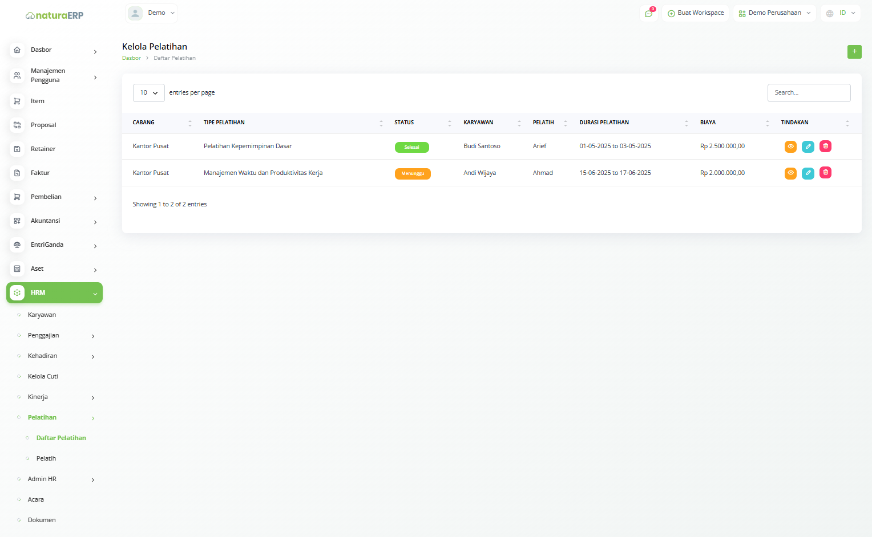The image size is (872, 537).
Task: Click the Retainer sidebar icon
Action: pyautogui.click(x=17, y=149)
